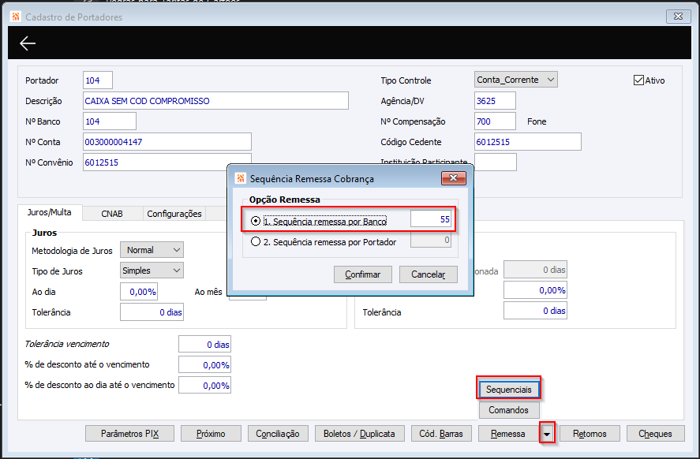Click the Cancelar button

pos(428,274)
